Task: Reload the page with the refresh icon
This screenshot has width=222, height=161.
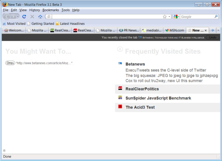Action: (24, 17)
